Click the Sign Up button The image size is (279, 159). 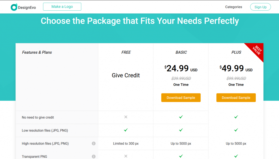[260, 7]
